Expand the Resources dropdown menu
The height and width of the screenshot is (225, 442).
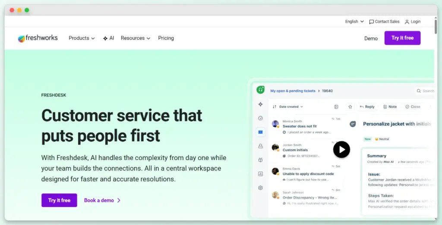tap(135, 38)
